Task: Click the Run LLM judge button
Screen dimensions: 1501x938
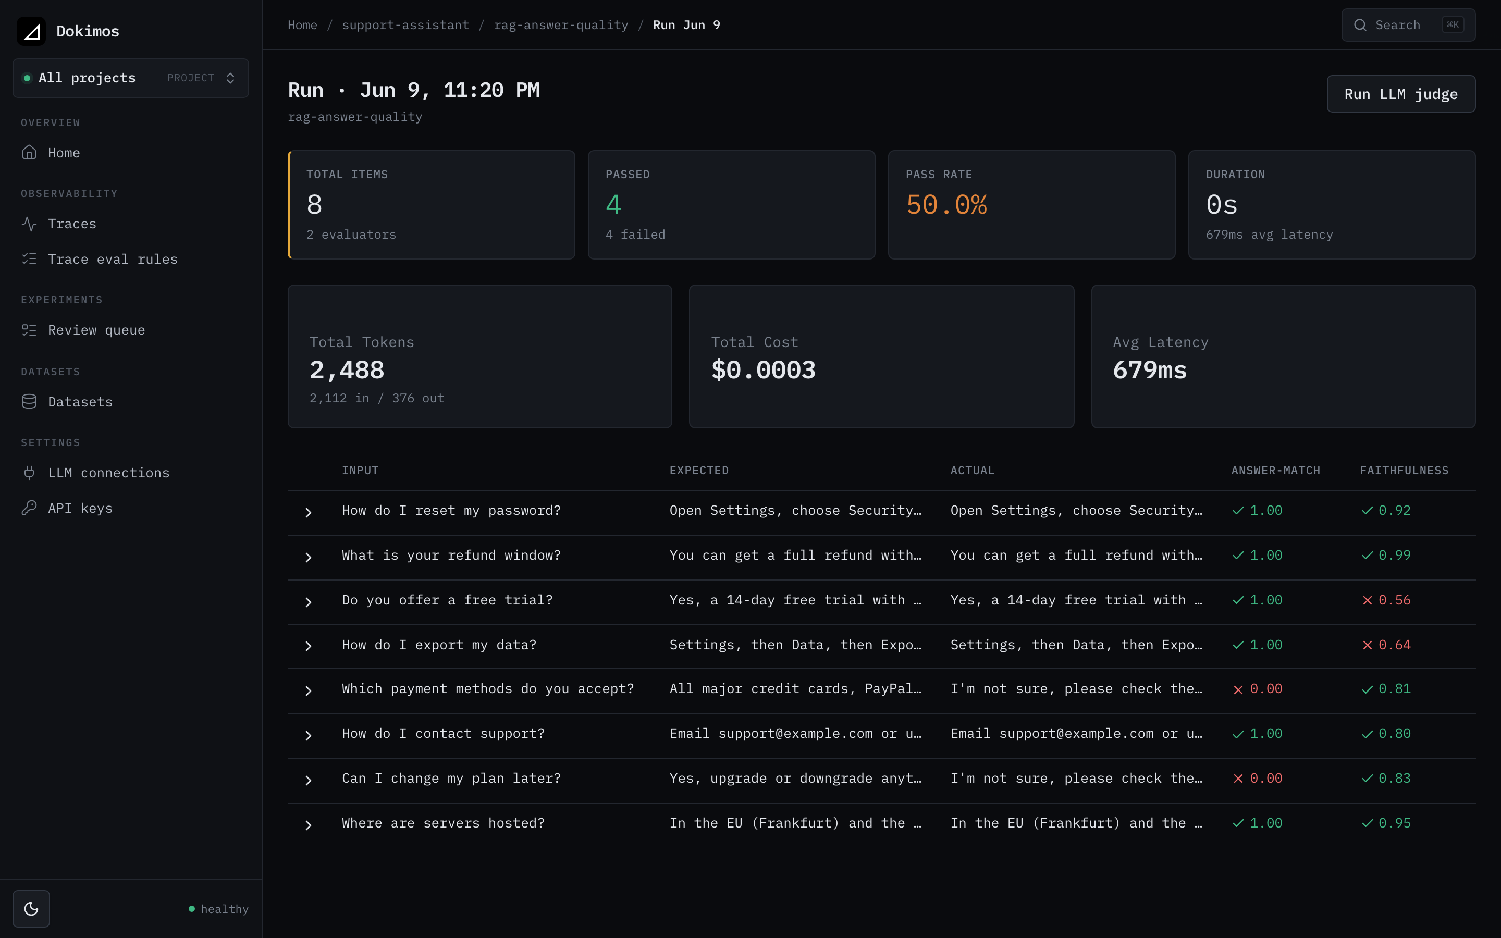Action: pyautogui.click(x=1400, y=94)
